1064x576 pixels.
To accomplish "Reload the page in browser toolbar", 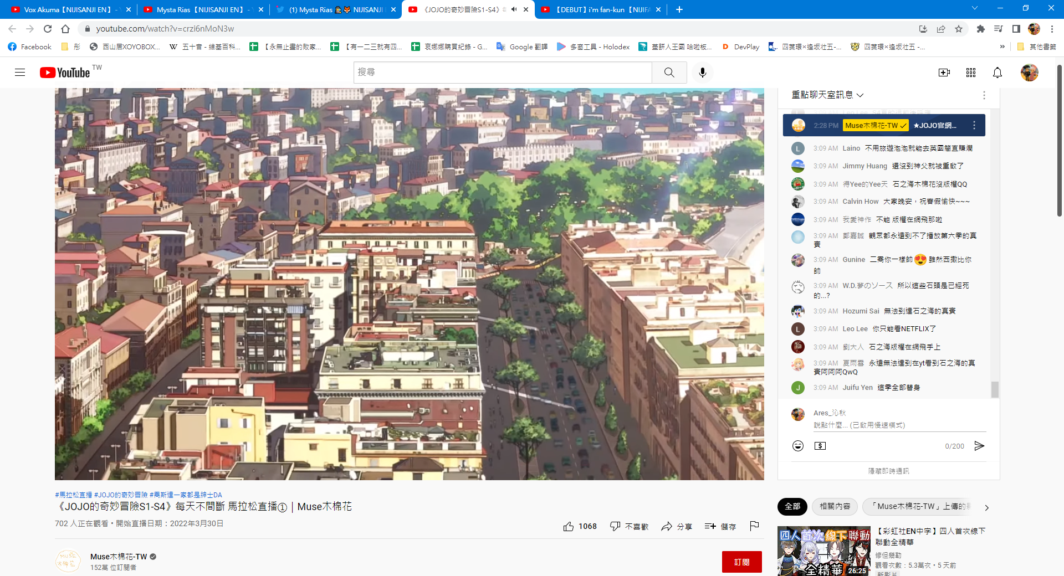I will click(48, 29).
